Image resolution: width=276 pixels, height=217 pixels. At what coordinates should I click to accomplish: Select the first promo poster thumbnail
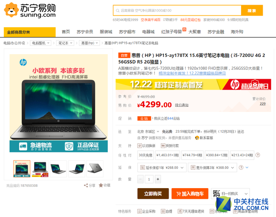click(22, 169)
